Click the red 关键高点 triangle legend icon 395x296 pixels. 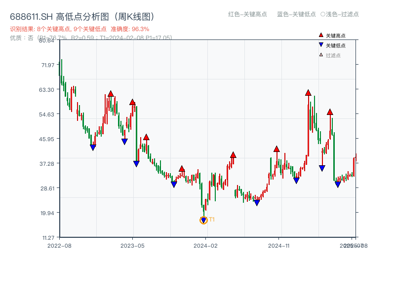(x=321, y=36)
